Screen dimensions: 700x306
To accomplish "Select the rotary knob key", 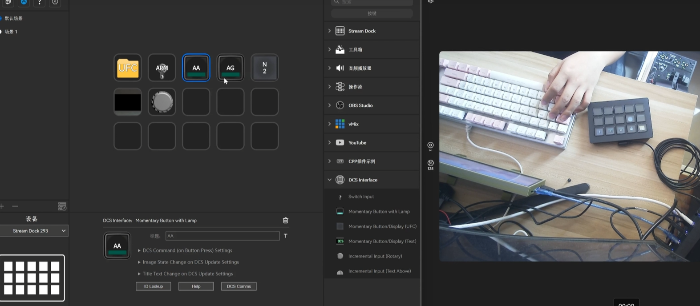I will [162, 102].
